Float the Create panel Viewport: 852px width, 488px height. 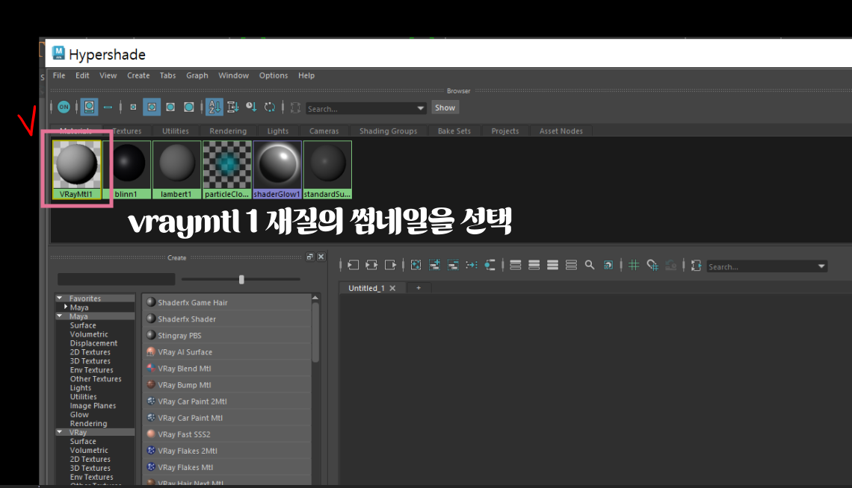click(309, 257)
